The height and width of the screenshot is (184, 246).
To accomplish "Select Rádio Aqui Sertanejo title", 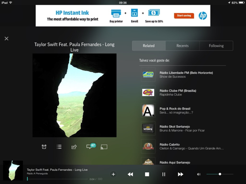I will [175, 163].
